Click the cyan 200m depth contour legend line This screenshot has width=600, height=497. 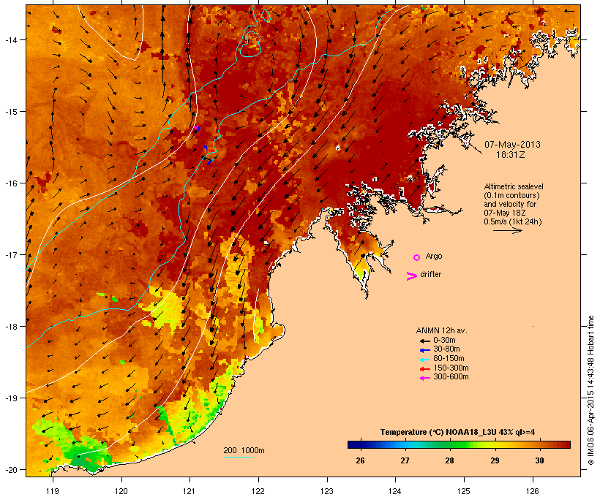coord(237,457)
